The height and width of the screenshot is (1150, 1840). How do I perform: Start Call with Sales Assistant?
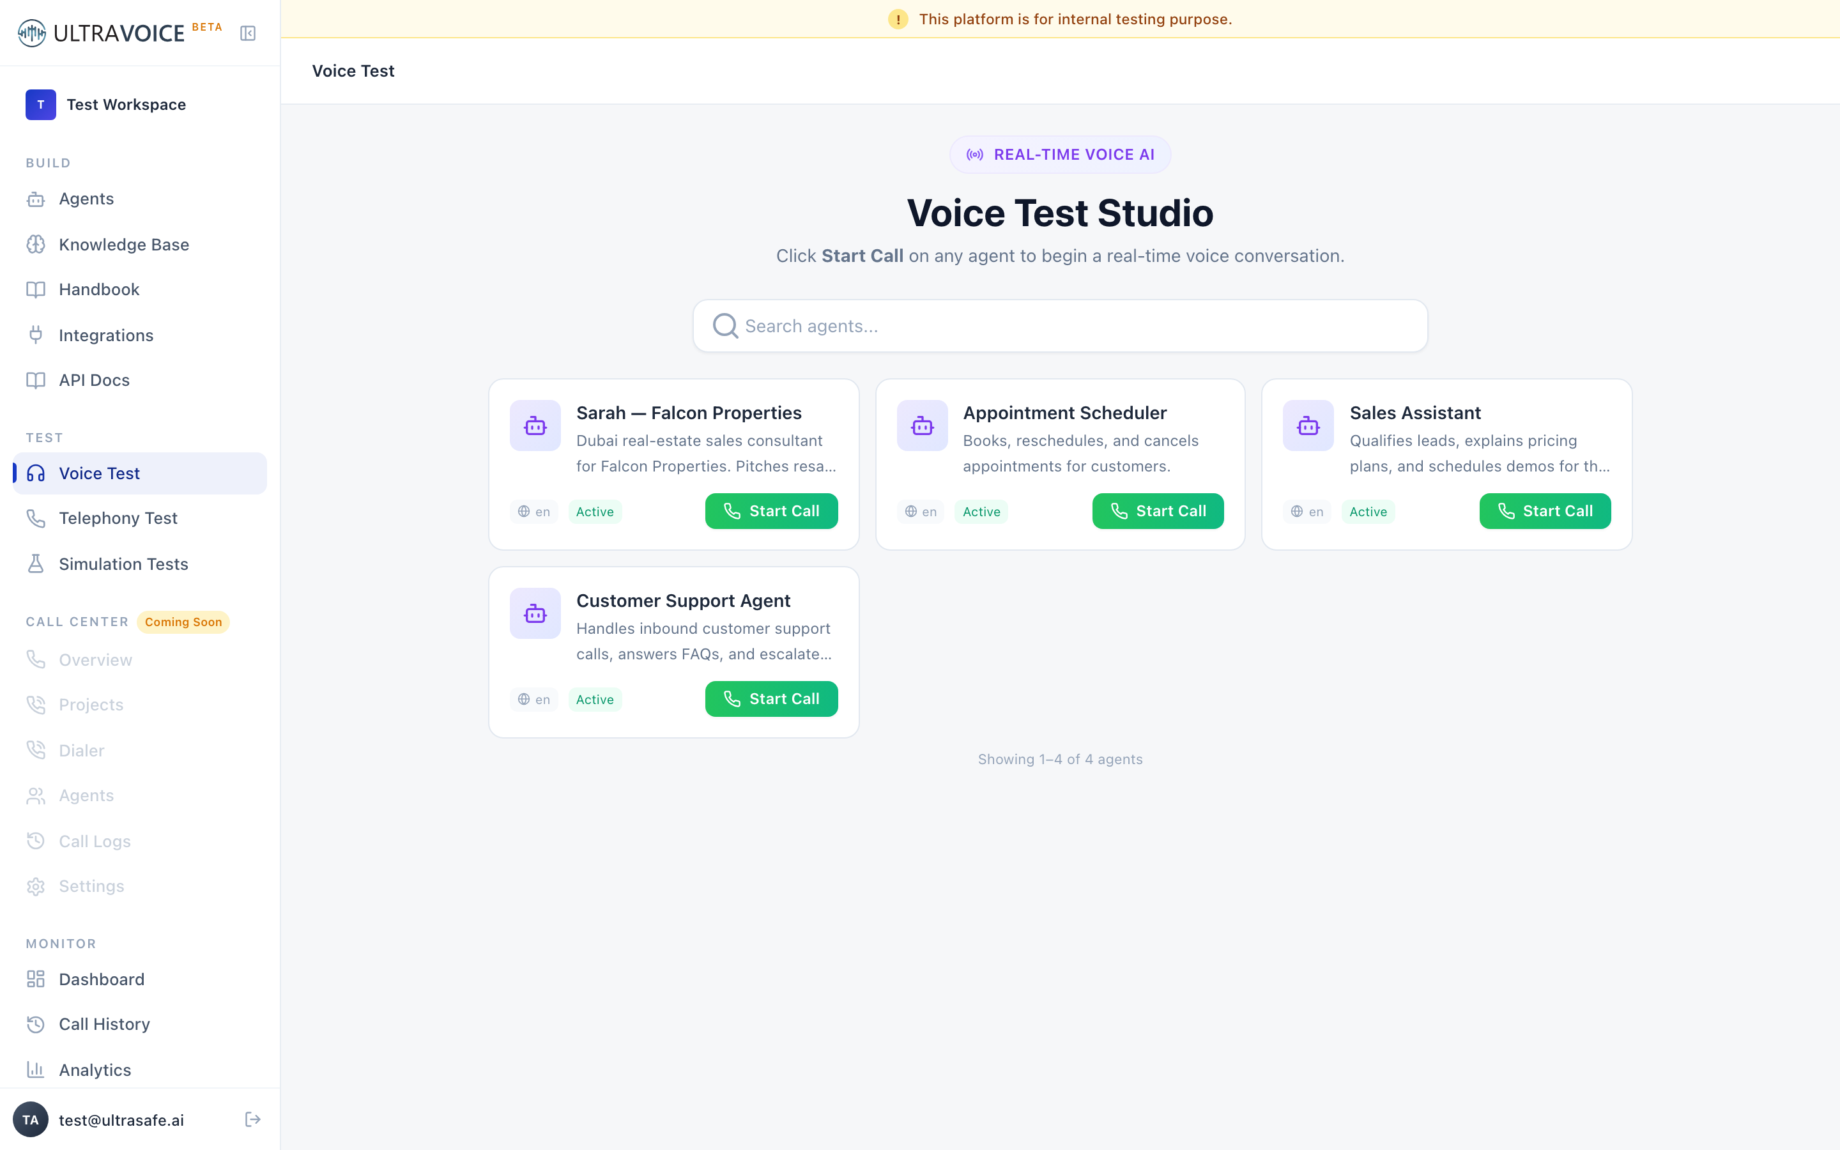point(1545,511)
